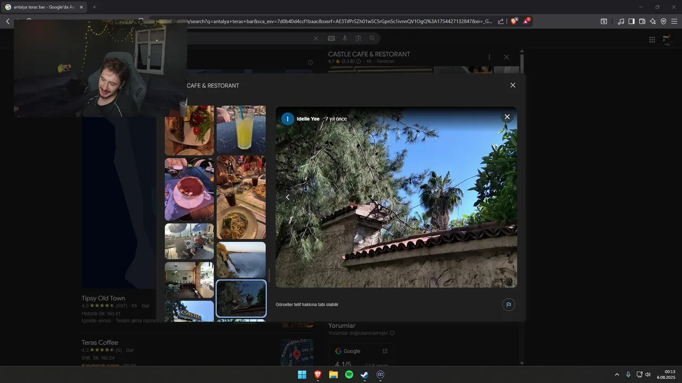Select the terrace seating thumbnail
Viewport: 682px width, 383px height.
(x=189, y=242)
